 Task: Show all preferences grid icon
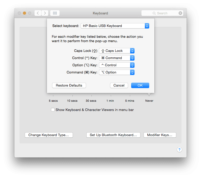(x=55, y=13)
